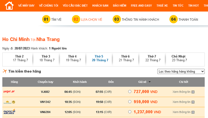
Task: Open the Lọc theo hãng hàng không dropdown
Action: coord(181,71)
